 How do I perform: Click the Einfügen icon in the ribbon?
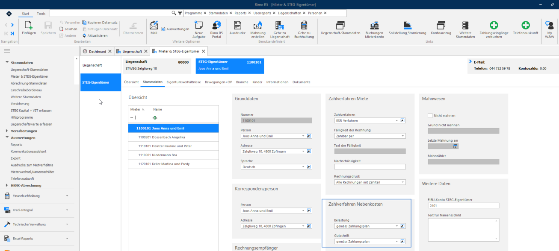[29, 25]
